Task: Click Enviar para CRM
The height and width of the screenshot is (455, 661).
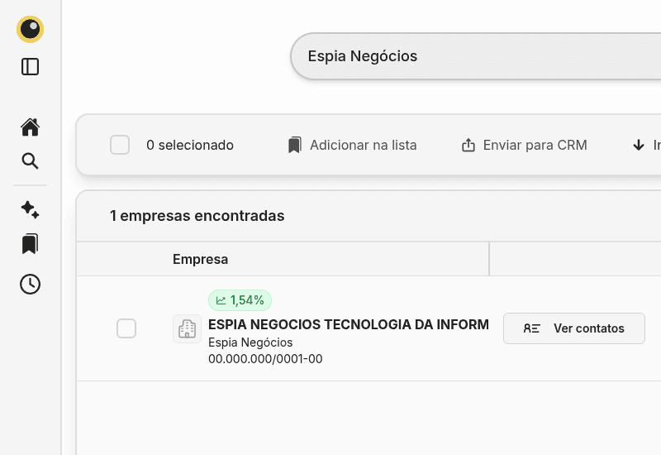Action: pos(524,146)
